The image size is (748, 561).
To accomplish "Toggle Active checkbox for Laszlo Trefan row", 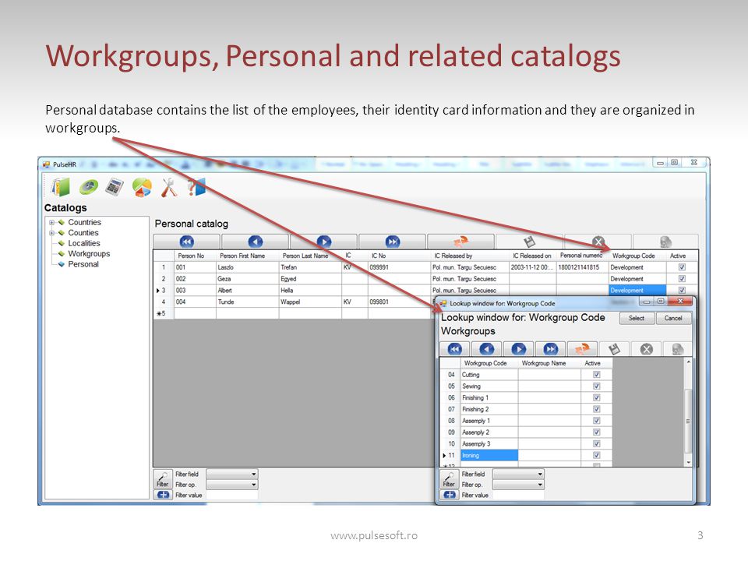I will 682,267.
